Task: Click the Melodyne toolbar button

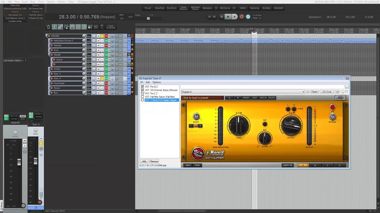Action: pos(207,8)
